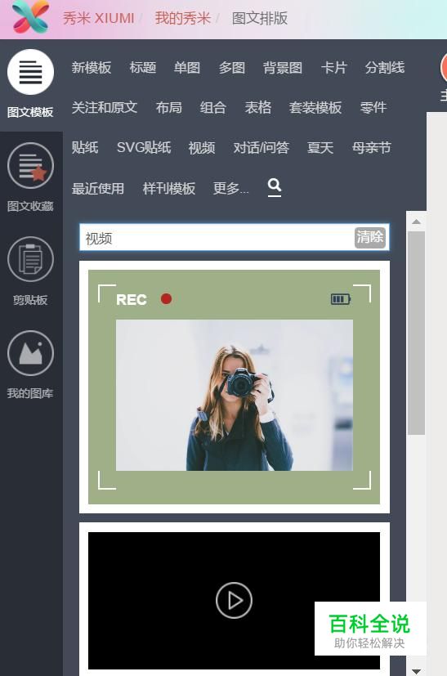The width and height of the screenshot is (447, 676).
Task: Go to 秀米 XIUMI breadcrumb link
Action: point(98,18)
